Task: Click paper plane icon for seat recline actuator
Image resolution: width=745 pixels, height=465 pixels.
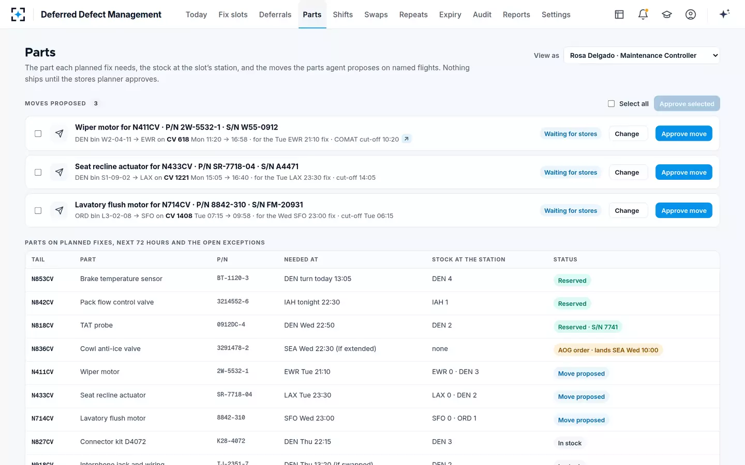Action: click(59, 172)
